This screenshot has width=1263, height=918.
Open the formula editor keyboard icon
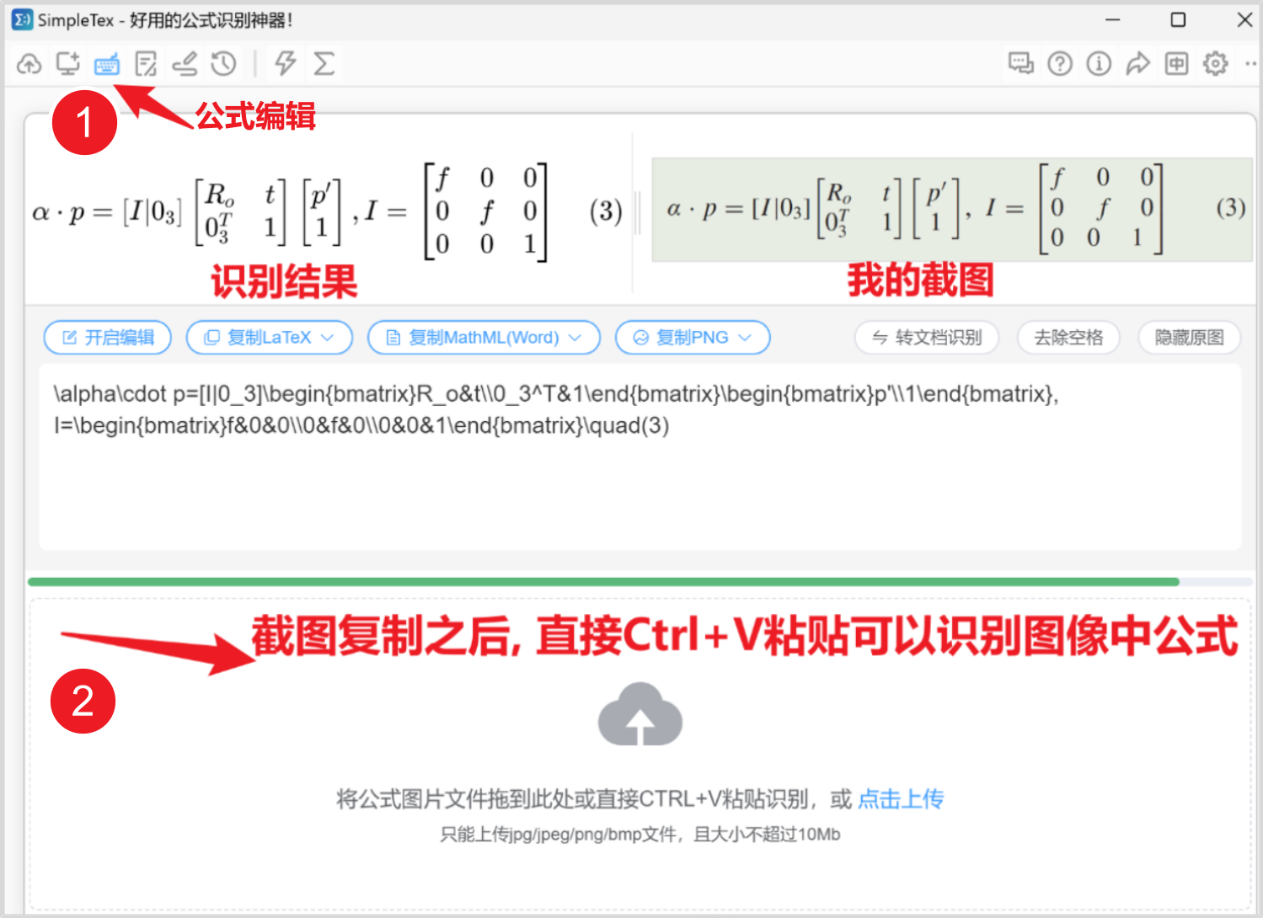coord(107,64)
